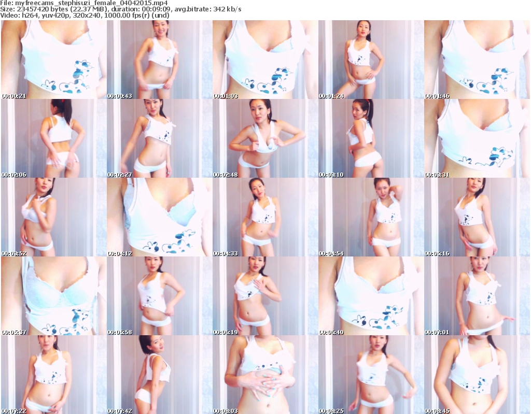
Task: Click the thumbnail stamped 00:06:40
Action: (371, 296)
